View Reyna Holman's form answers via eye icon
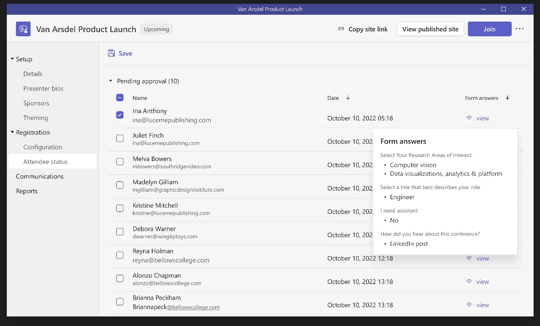The height and width of the screenshot is (326, 540). pyautogui.click(x=469, y=258)
